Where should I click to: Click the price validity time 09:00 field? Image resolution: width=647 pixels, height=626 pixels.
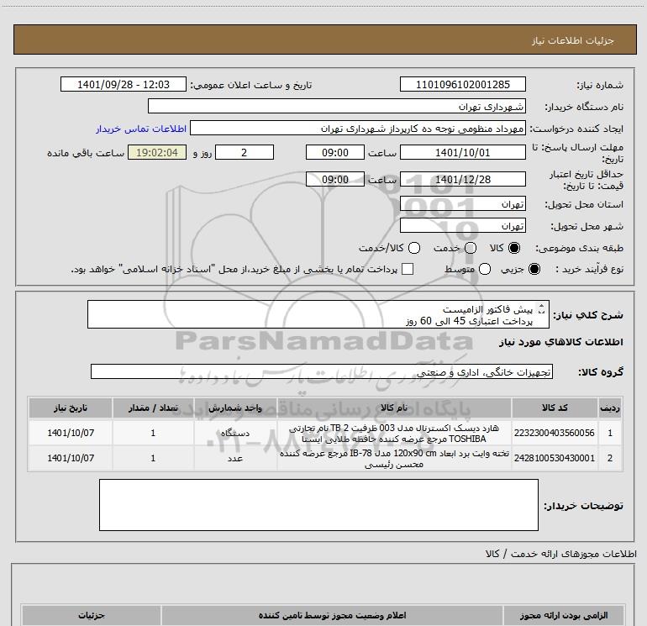click(335, 179)
